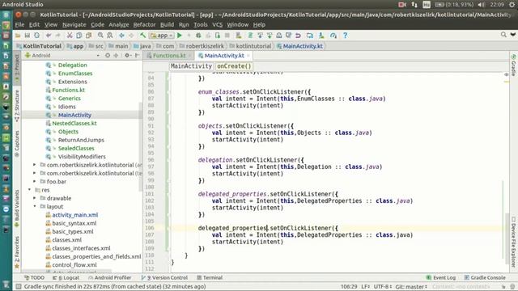This screenshot has width=518, height=291.
Task: Expand the EnumClasses class node
Action: [x=54, y=74]
